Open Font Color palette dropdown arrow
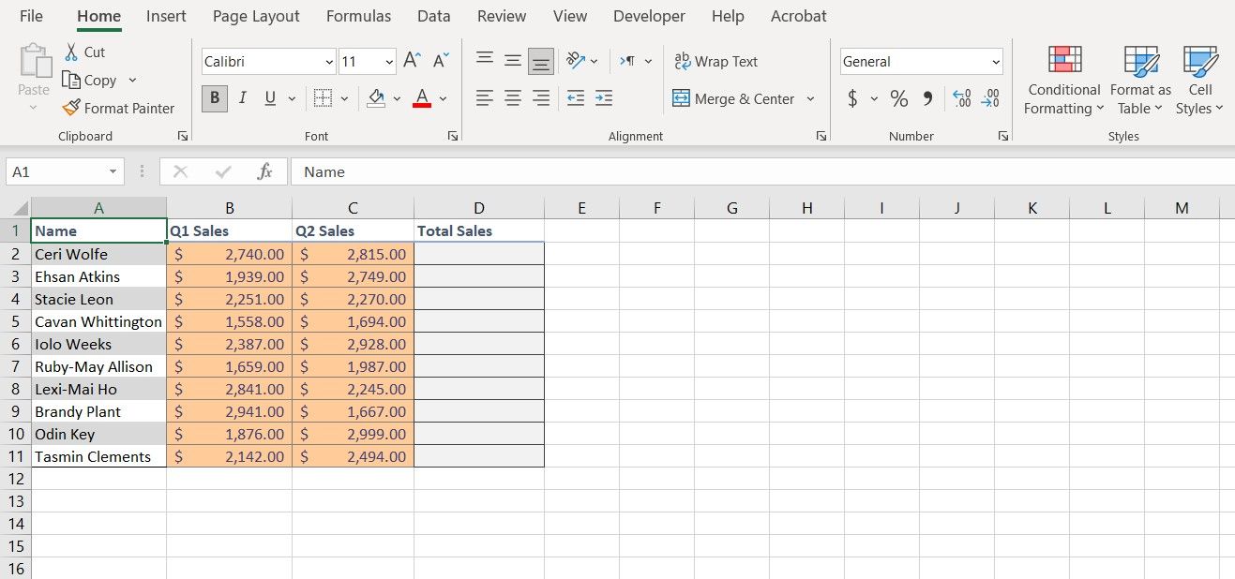Image resolution: width=1235 pixels, height=579 pixels. click(x=443, y=98)
